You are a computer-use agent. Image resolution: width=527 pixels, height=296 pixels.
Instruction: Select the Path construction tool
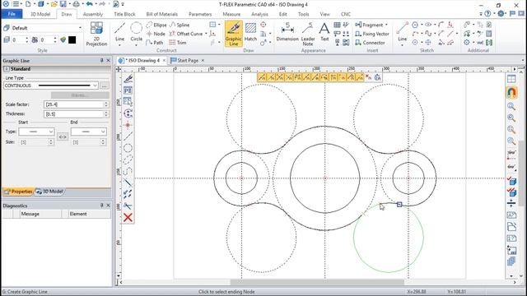[155, 43]
